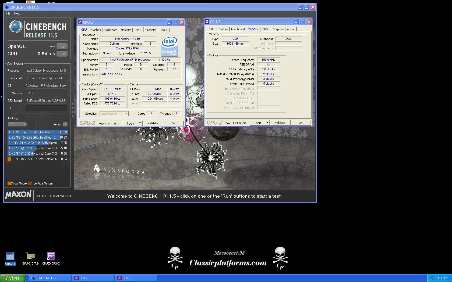Click the Details arrow button in Ranking
Image resolution: width=452 pixels, height=282 pixels.
(65, 124)
